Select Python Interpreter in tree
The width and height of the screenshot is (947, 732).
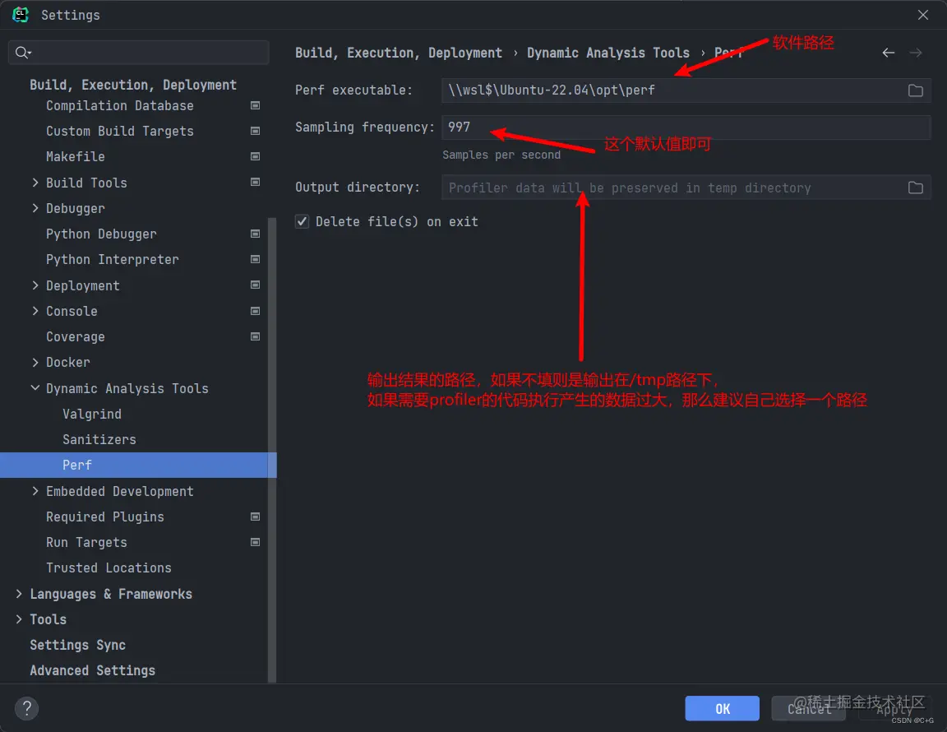coord(113,259)
